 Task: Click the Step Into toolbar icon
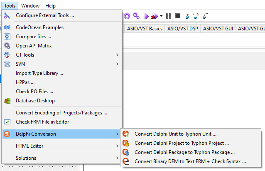[x=187, y=16]
